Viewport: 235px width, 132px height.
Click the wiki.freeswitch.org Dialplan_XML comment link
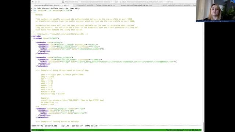[x=59, y=34]
